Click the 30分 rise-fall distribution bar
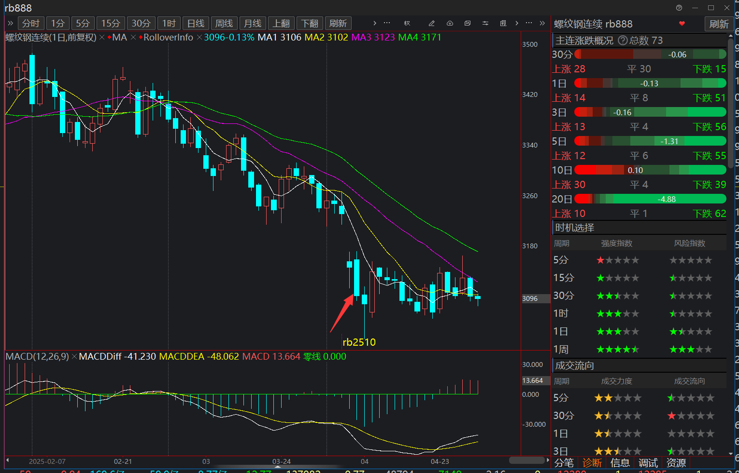 pyautogui.click(x=650, y=54)
